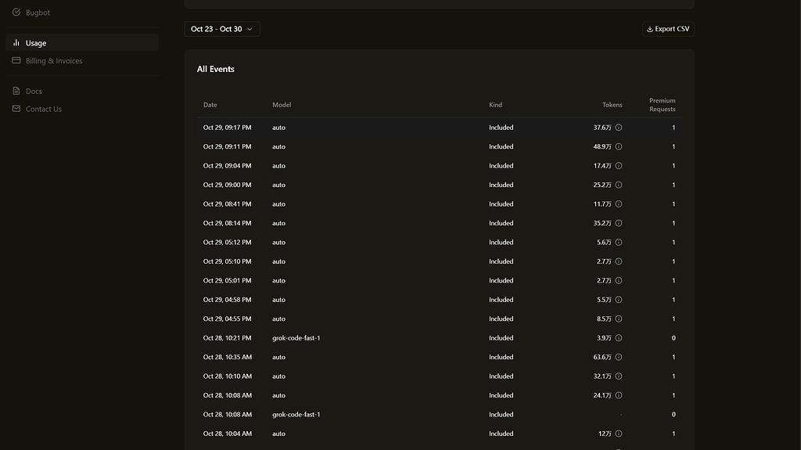This screenshot has height=450, width=801.
Task: Click grok-code-fast-1 in the 10:08 AM row
Action: pos(296,414)
